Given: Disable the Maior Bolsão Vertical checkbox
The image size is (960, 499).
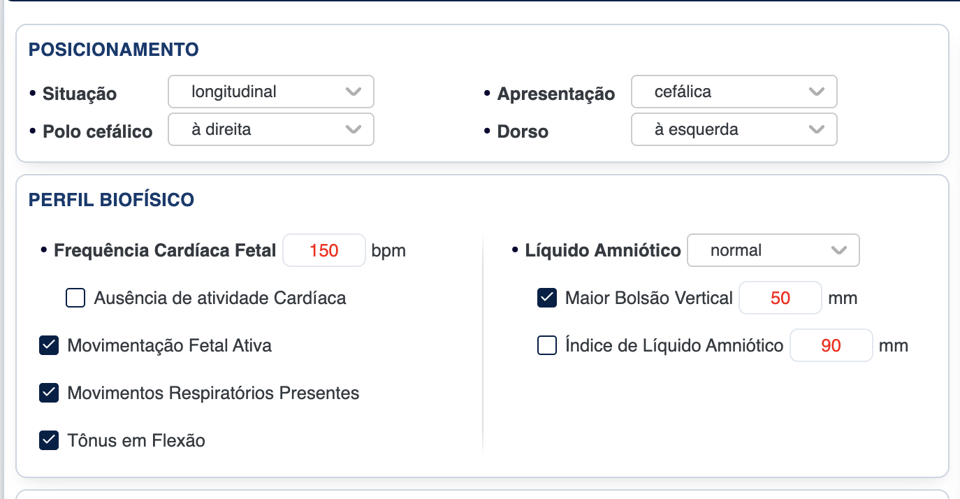Looking at the screenshot, I should coord(546,298).
